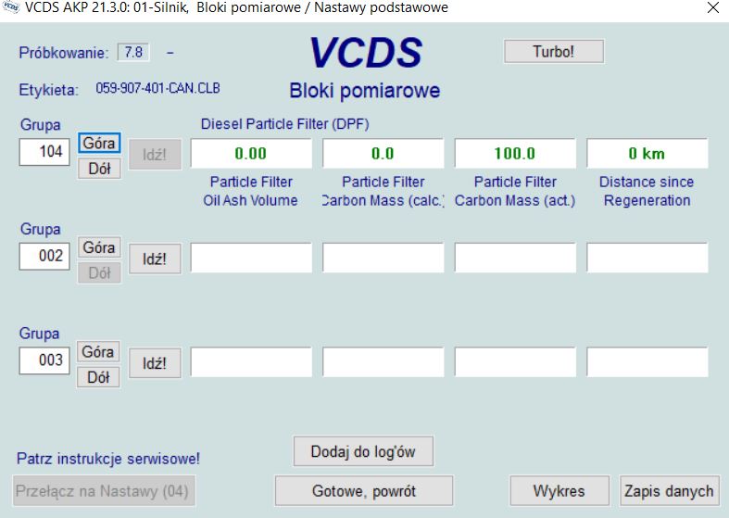This screenshot has height=518, width=729.
Task: Click the Distance since Regeneration label
Action: [x=647, y=191]
